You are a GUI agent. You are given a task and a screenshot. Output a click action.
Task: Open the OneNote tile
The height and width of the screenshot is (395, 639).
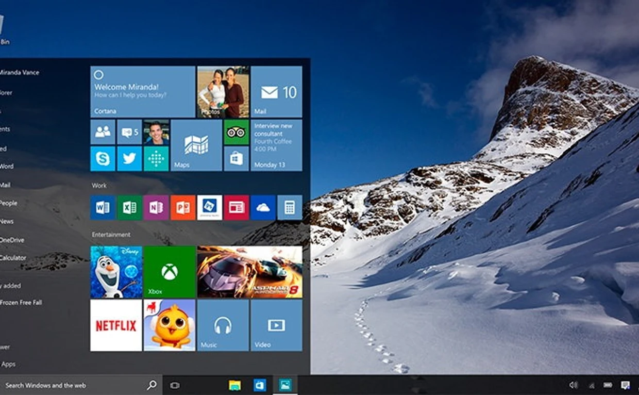[156, 207]
